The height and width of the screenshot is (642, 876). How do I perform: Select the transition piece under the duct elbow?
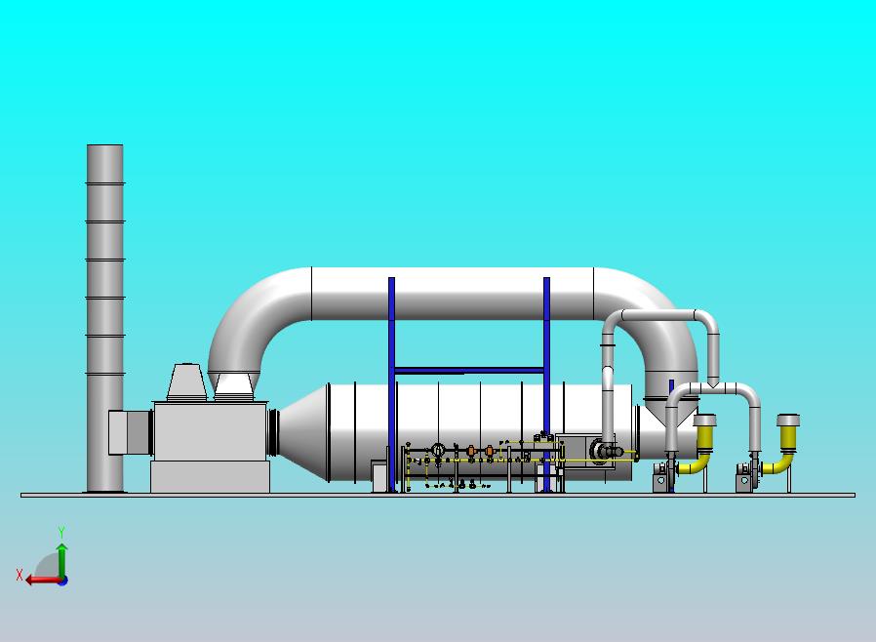click(233, 386)
